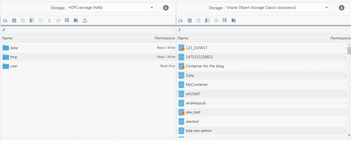Open filter options in Oracle Object Storage toolbar
The height and width of the screenshot is (141, 351).
(225, 20)
